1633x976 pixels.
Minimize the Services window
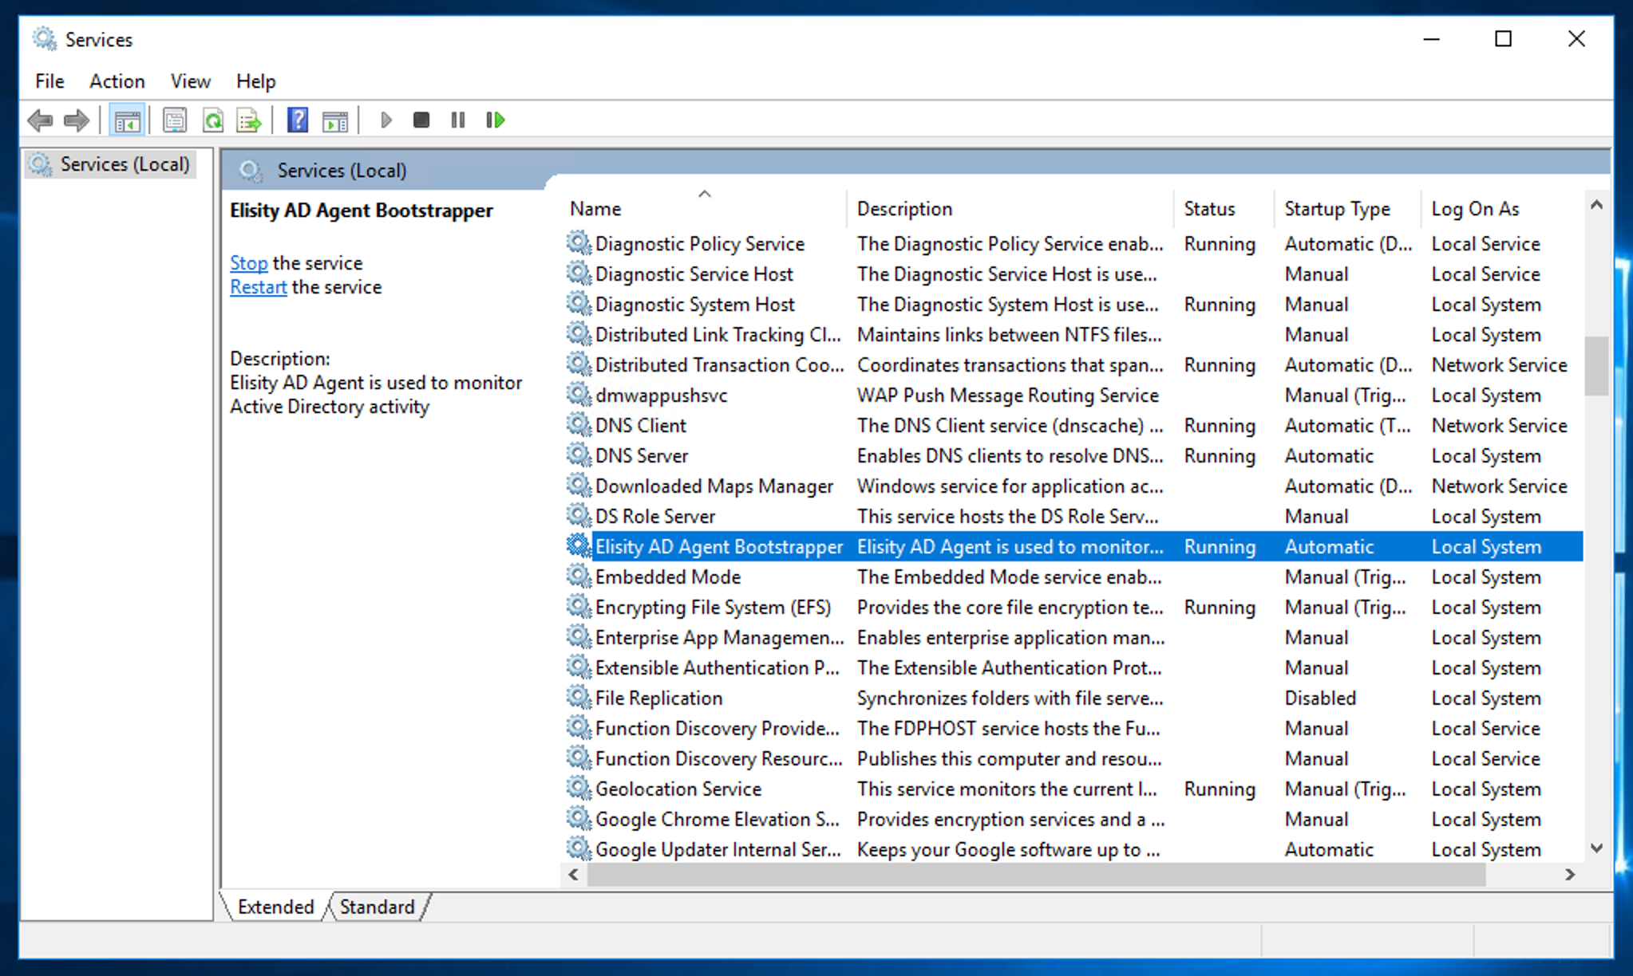[1432, 38]
